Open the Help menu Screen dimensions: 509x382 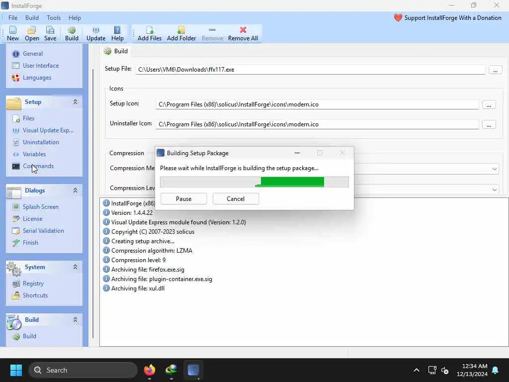coord(75,18)
